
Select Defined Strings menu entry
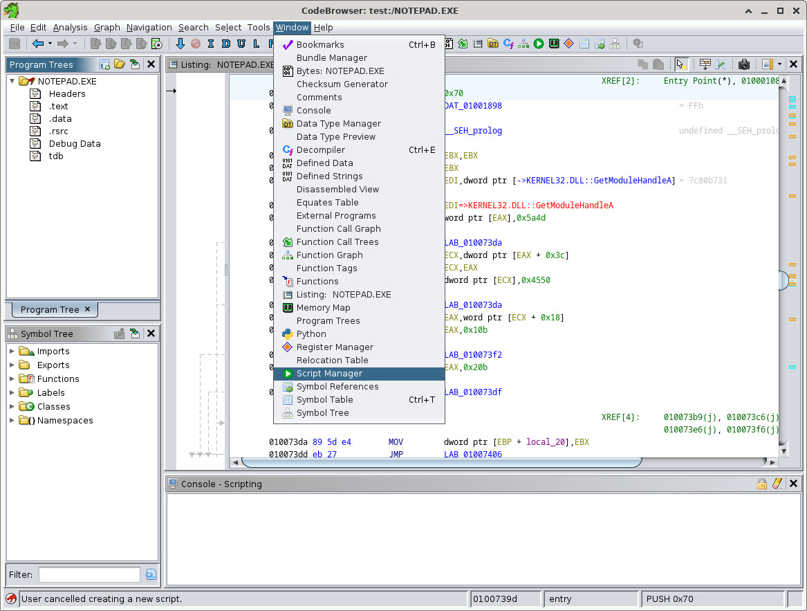point(359,176)
